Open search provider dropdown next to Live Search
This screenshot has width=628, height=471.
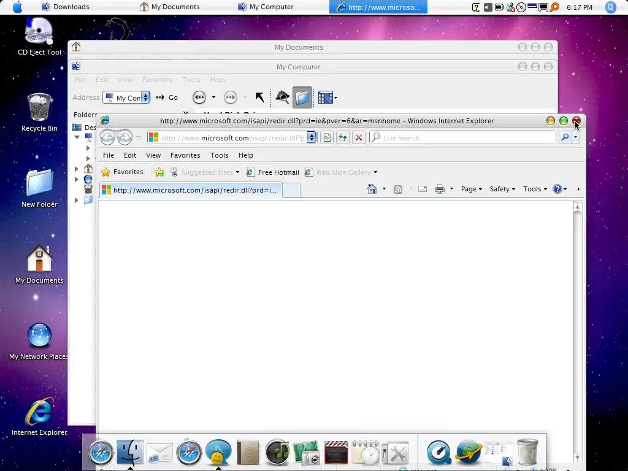click(x=575, y=137)
